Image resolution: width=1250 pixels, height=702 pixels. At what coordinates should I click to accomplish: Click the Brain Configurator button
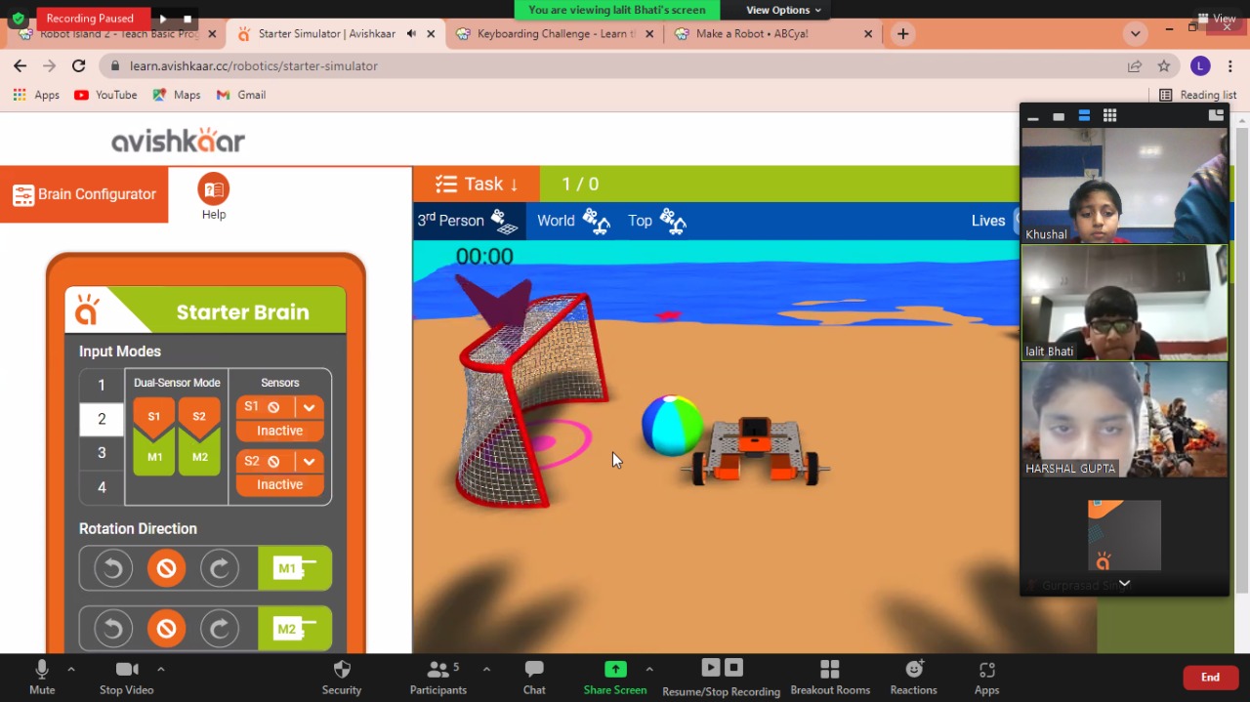coord(84,194)
